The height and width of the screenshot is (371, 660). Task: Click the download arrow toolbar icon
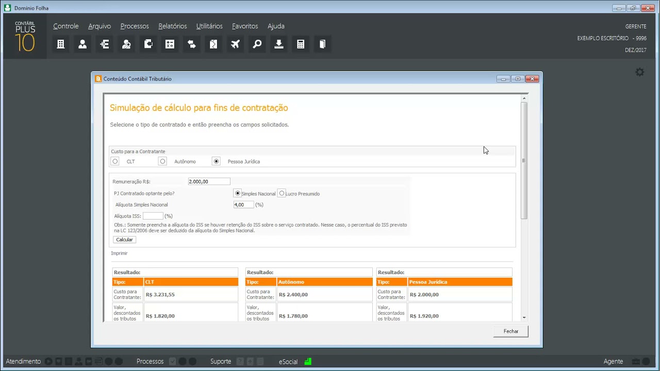(279, 44)
